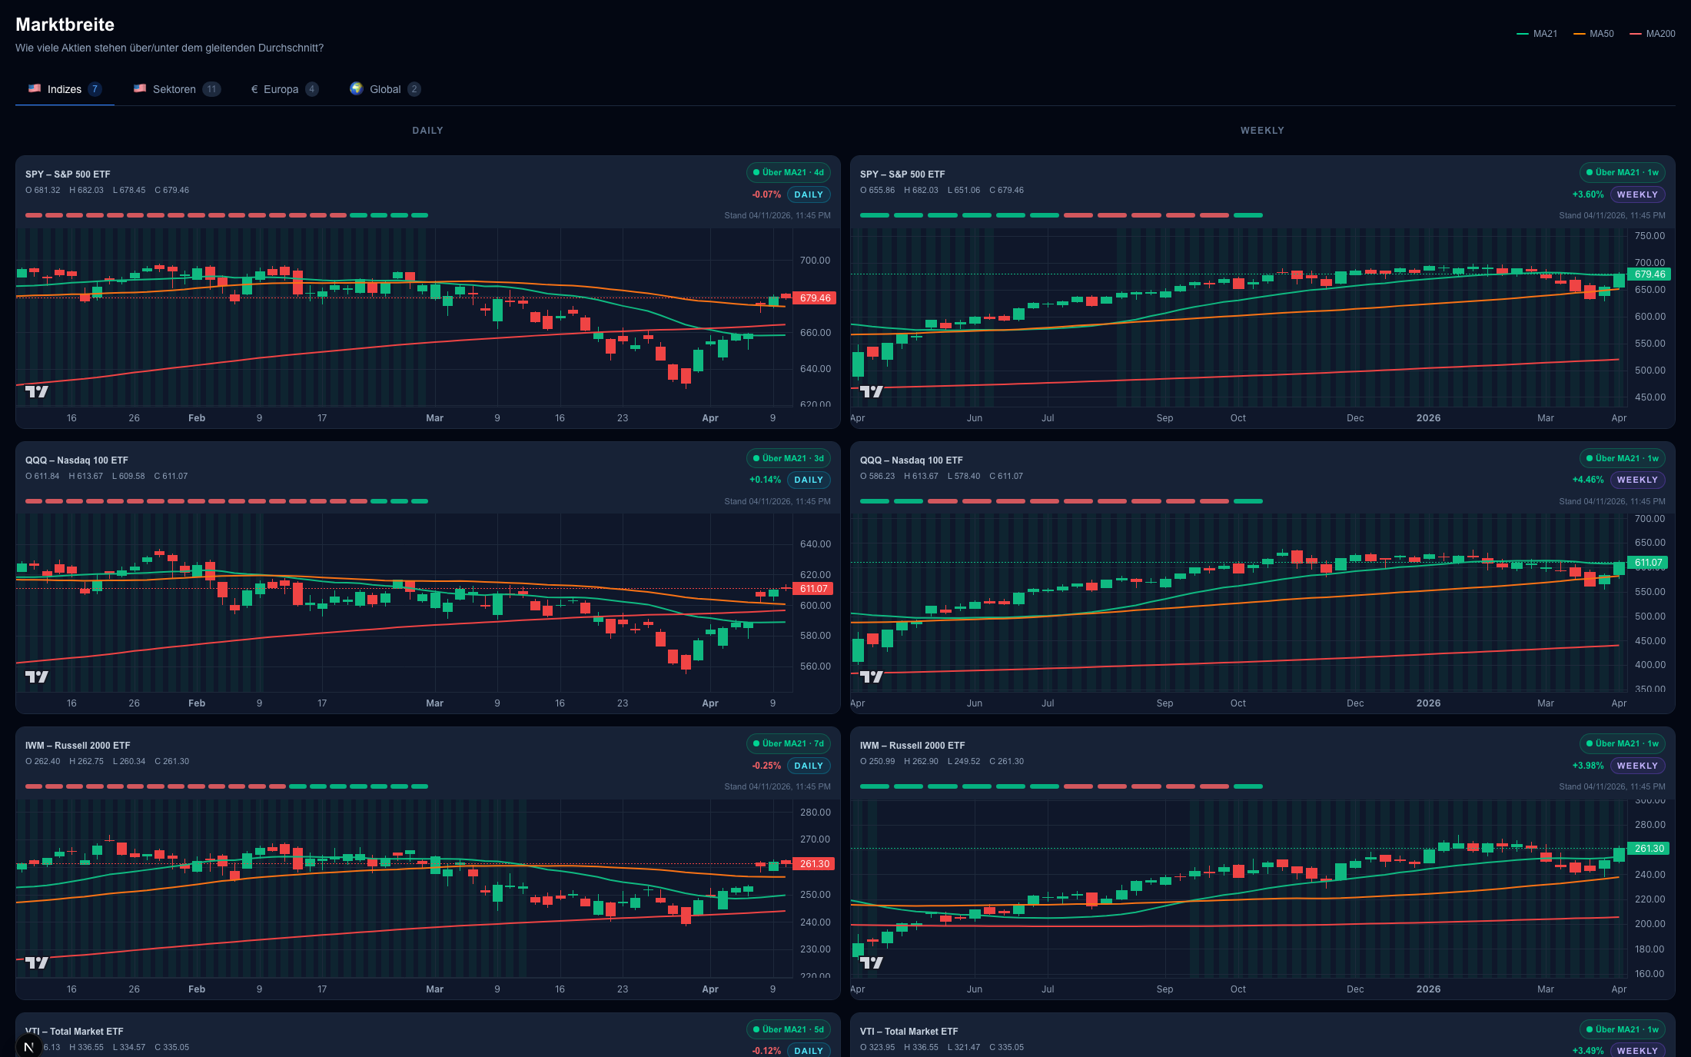Click the 'Über MA21 · 7d' status pill

click(x=788, y=743)
